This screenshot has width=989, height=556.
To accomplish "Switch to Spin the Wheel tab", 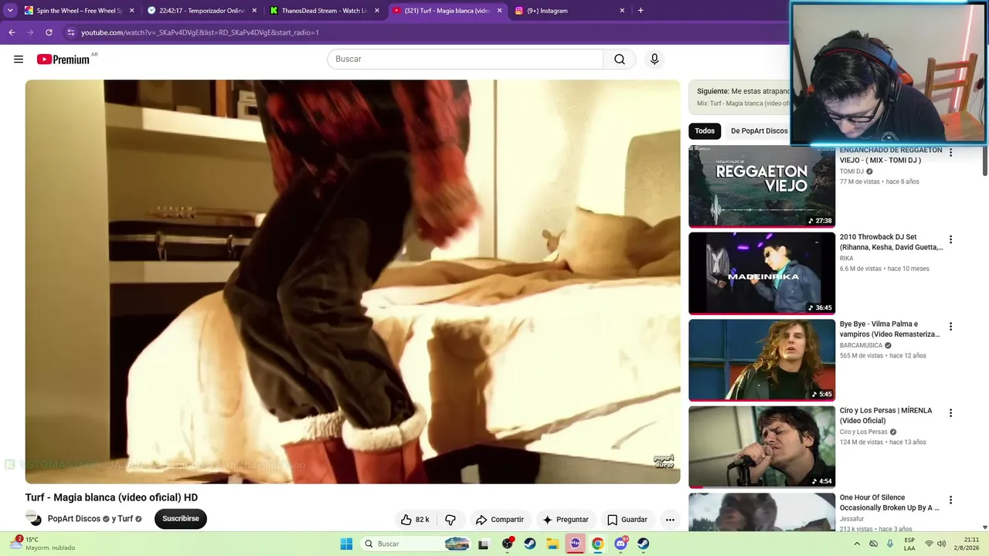I will click(80, 11).
